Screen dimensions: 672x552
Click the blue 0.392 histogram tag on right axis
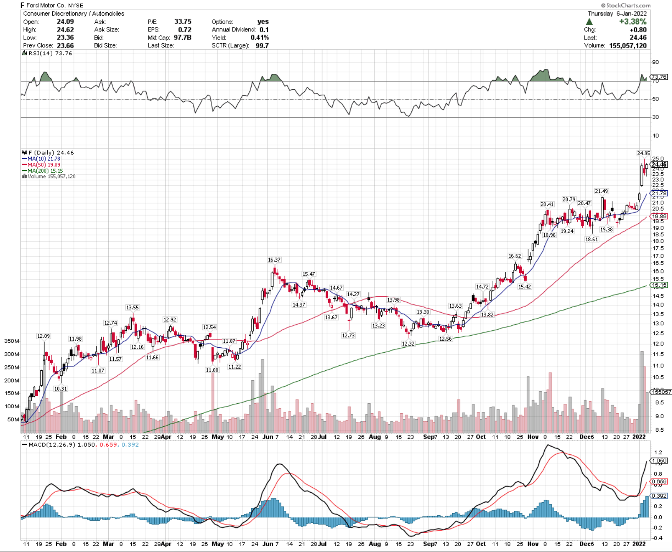[659, 496]
